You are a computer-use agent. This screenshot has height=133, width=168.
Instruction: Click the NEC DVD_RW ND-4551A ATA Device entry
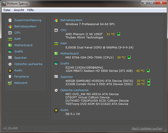click(92, 94)
